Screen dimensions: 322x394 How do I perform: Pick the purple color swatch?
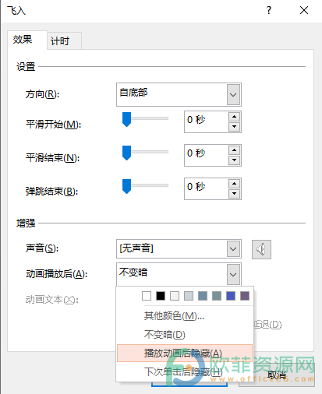[245, 296]
